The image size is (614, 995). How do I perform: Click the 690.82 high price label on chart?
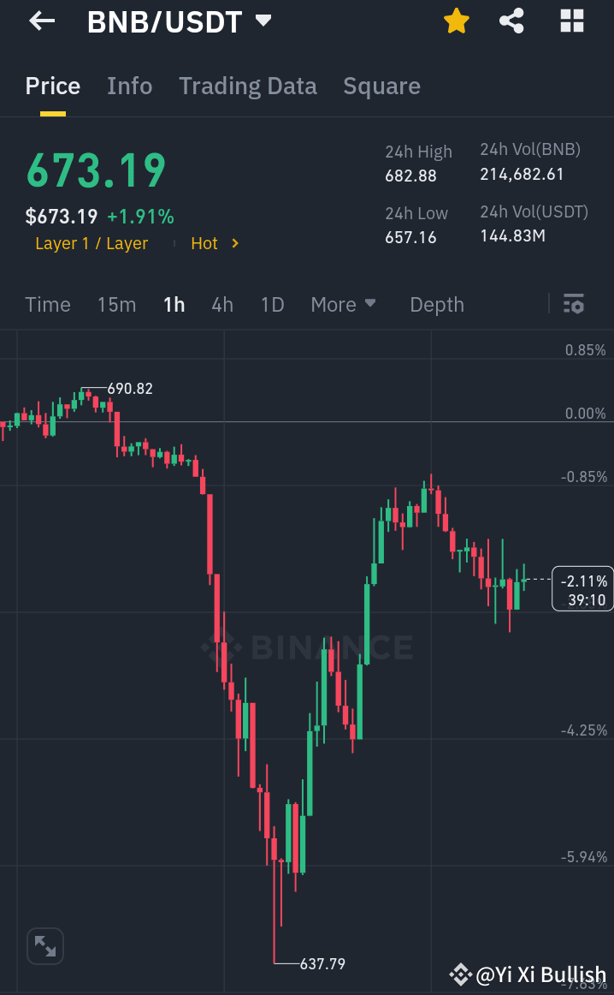pyautogui.click(x=129, y=388)
